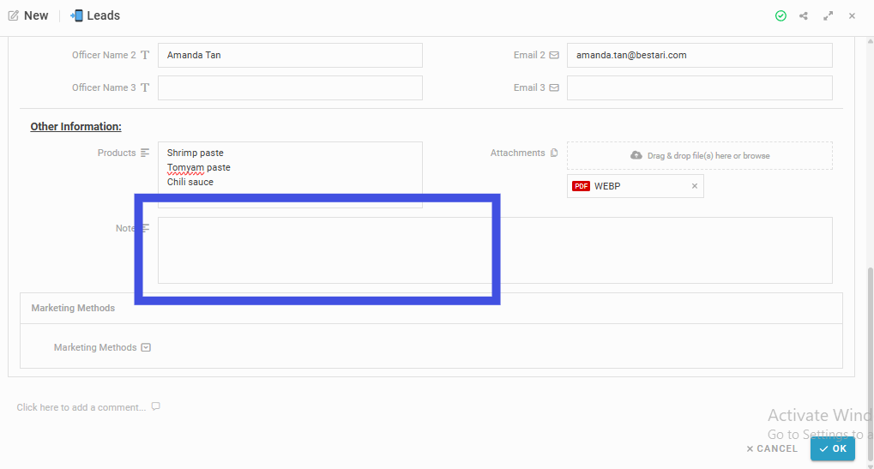Image resolution: width=874 pixels, height=469 pixels.
Task: Click envelope icon beside Email 3
Action: tap(554, 87)
